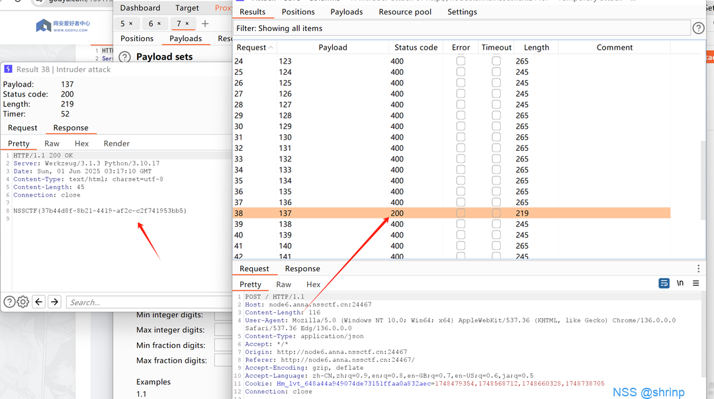Sort results by Comment column header

[x=614, y=48]
